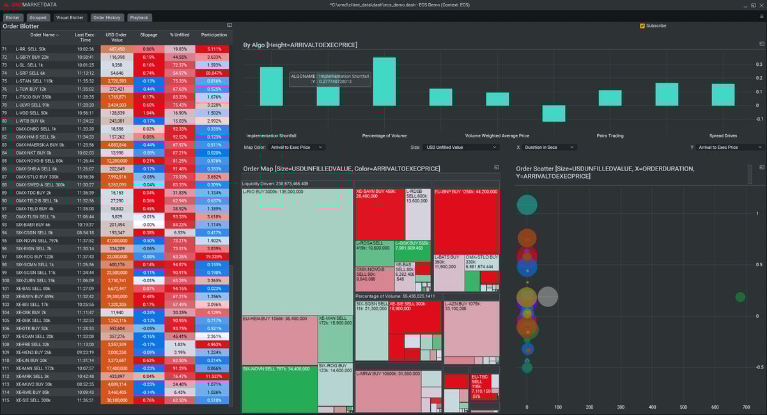The image size is (767, 415).
Task: Switch to the Blotter tab
Action: point(13,18)
